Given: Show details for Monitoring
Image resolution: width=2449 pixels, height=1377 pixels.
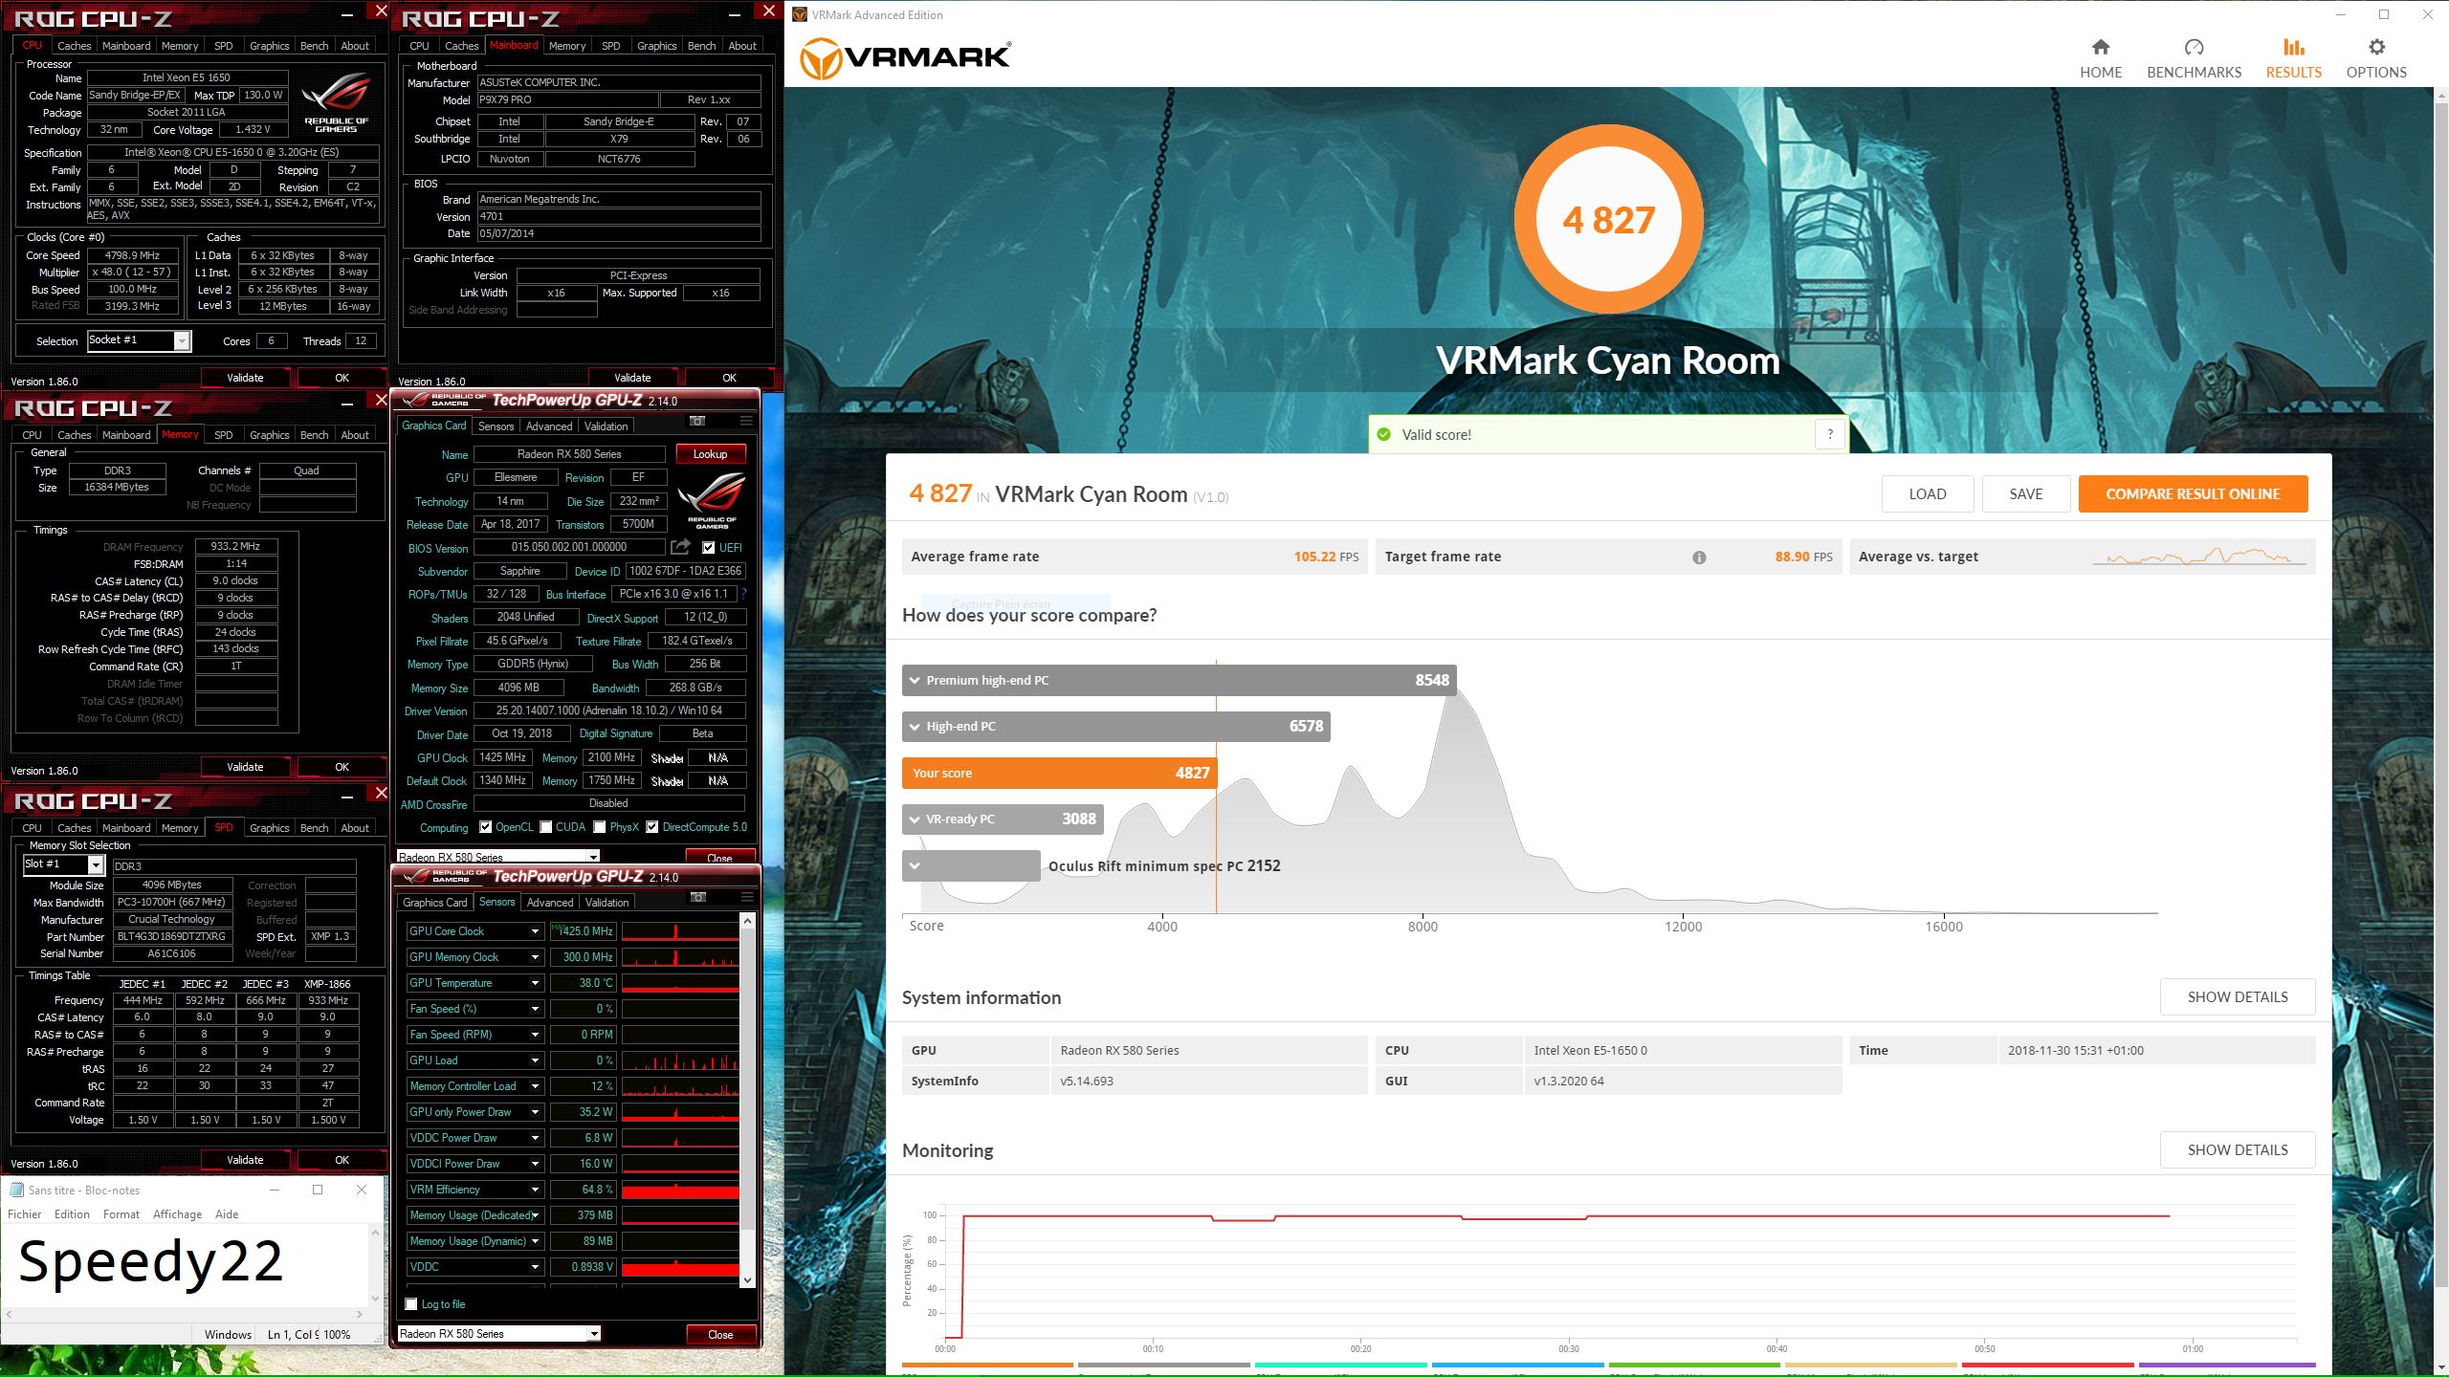Looking at the screenshot, I should coord(2238,1150).
